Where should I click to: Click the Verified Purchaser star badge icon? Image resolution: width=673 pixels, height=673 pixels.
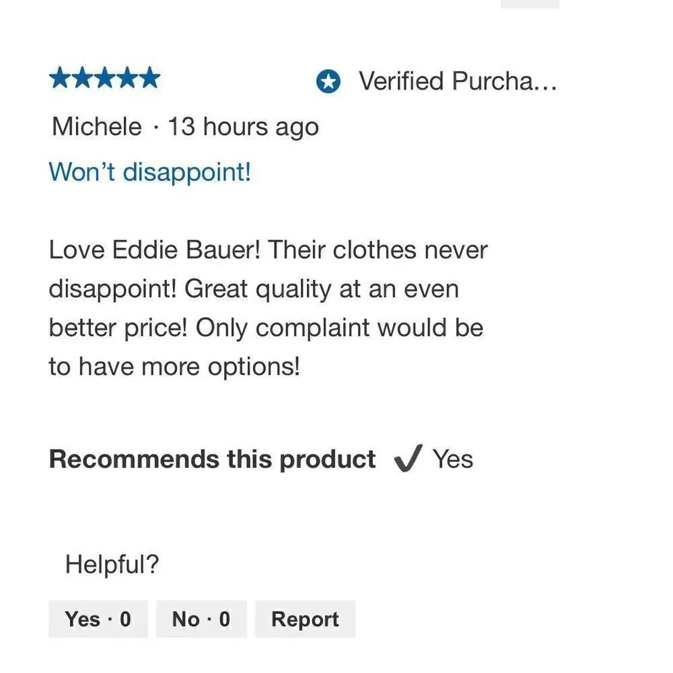point(328,82)
